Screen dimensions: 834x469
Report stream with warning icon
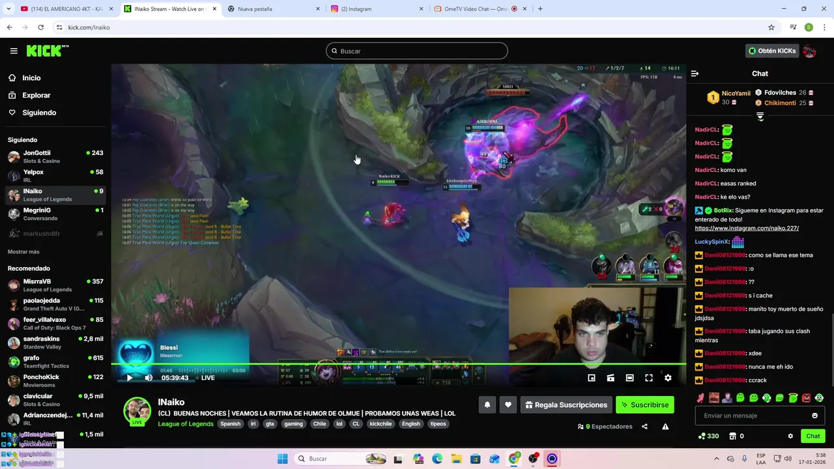pyautogui.click(x=665, y=427)
